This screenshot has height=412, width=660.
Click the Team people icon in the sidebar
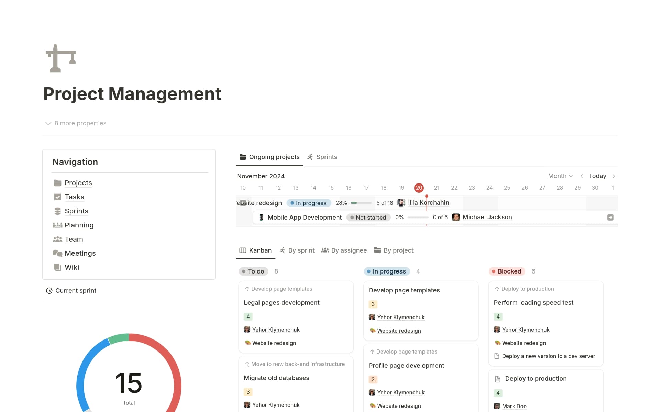click(x=57, y=239)
